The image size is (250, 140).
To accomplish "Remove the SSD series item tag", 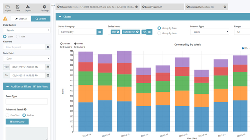I will (118, 32).
